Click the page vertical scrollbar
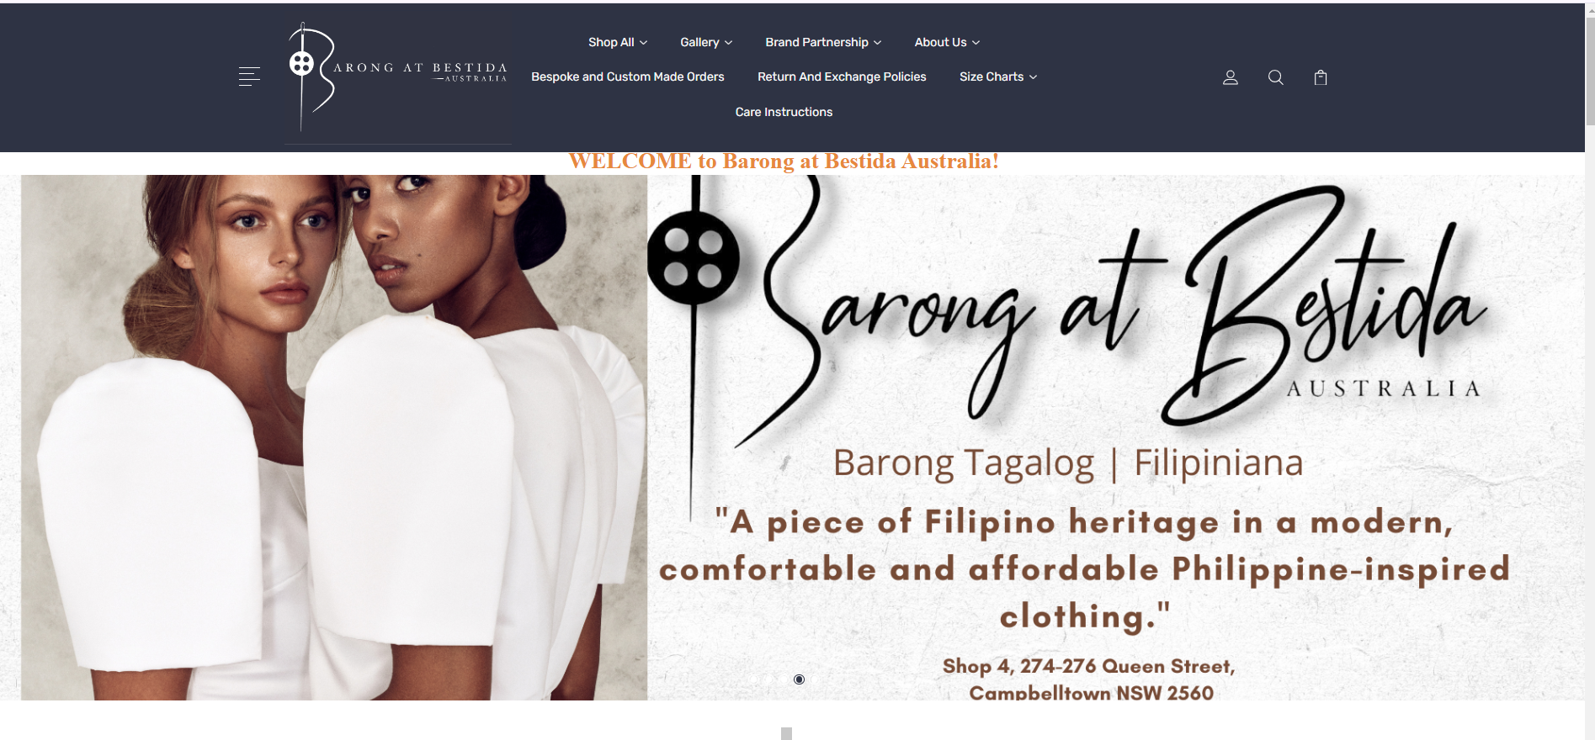The width and height of the screenshot is (1595, 740). click(x=1590, y=370)
